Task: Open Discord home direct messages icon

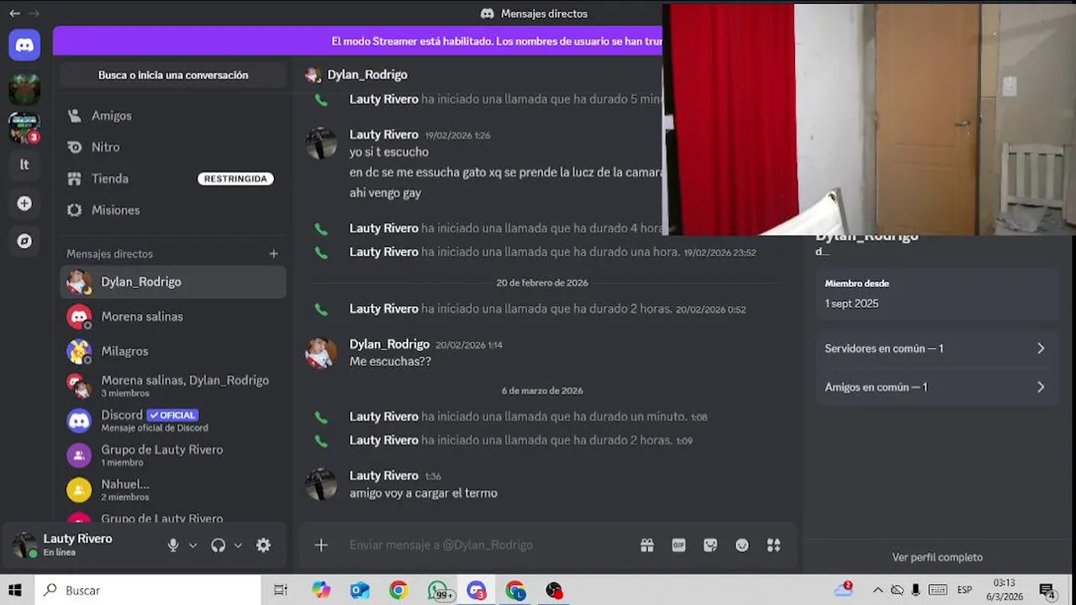Action: [24, 45]
